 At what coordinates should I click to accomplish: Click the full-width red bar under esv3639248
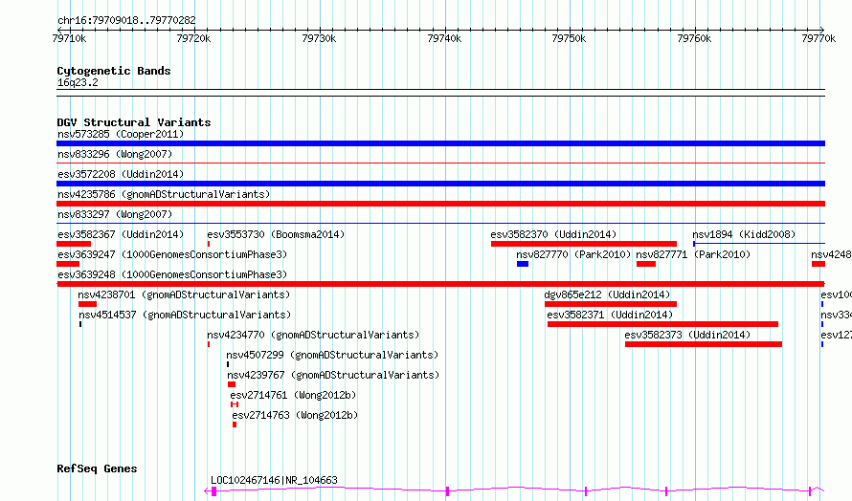pyautogui.click(x=440, y=284)
